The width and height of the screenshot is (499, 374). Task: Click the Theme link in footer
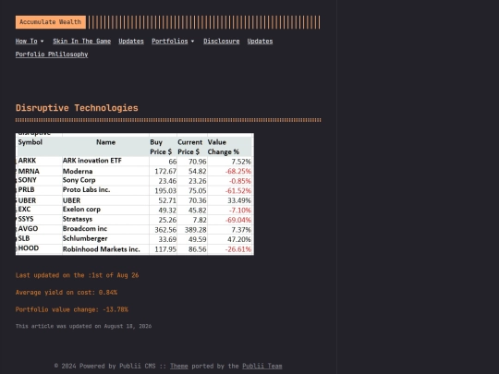(x=179, y=366)
